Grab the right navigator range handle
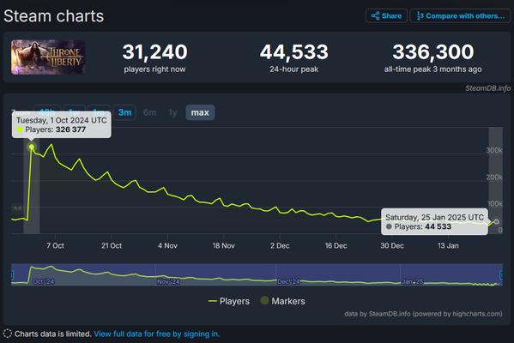This screenshot has height=343, width=514. 501,274
